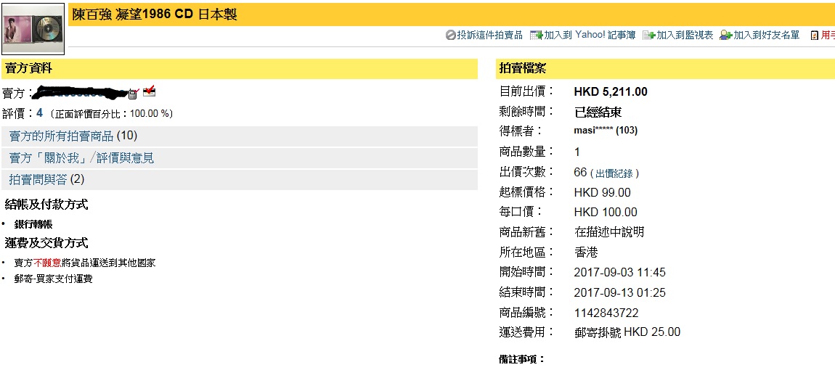Image resolution: width=835 pixels, height=370 pixels.
Task: Click shipping fee 郵寄掛號 HKD 25.00
Action: [x=627, y=332]
